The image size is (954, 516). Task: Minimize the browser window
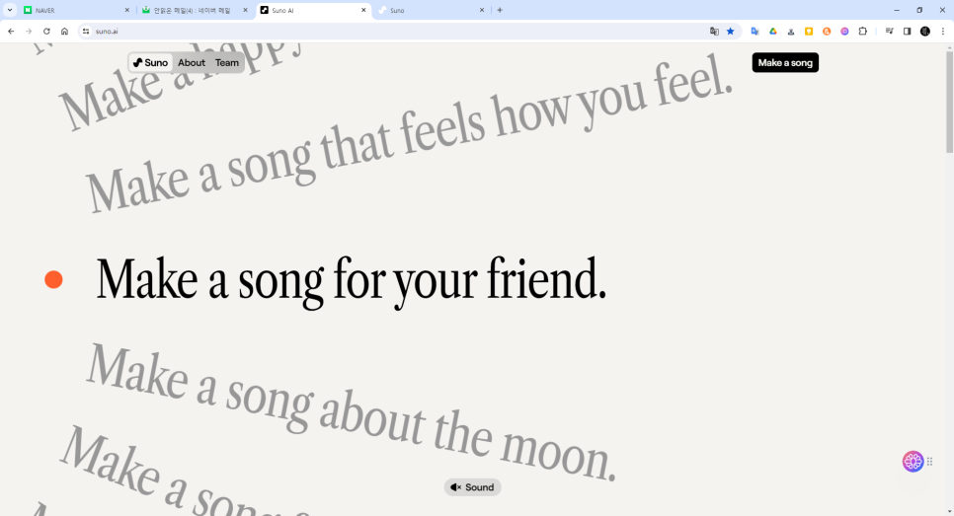[x=896, y=10]
